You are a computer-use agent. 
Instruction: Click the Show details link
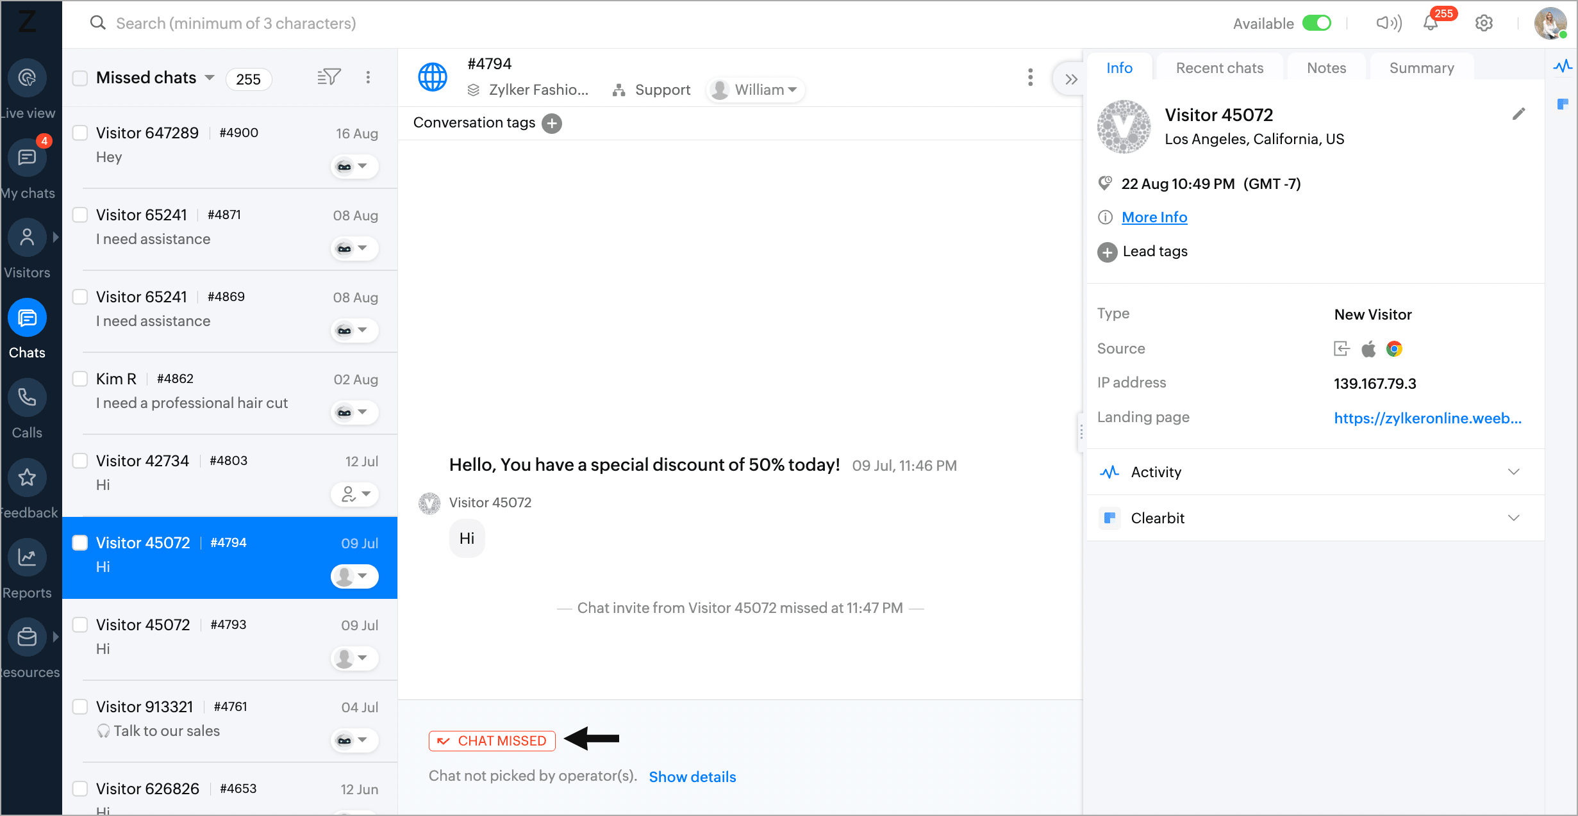click(692, 777)
